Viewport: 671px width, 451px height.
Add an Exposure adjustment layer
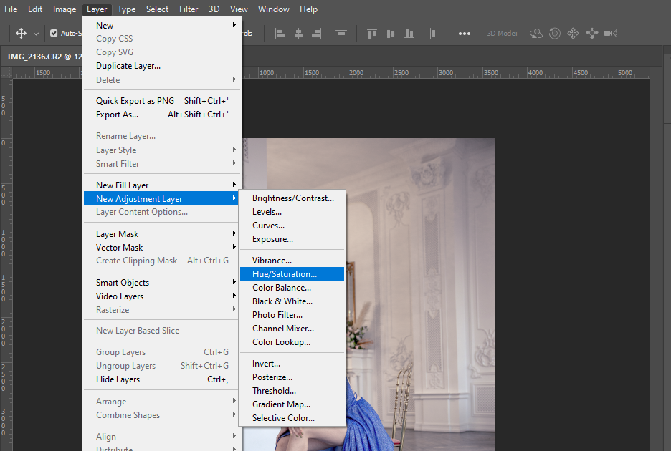point(292,239)
